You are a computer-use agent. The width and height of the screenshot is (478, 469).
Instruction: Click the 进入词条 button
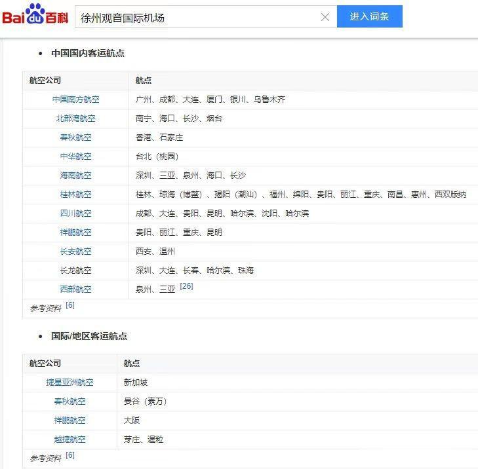[x=369, y=16]
